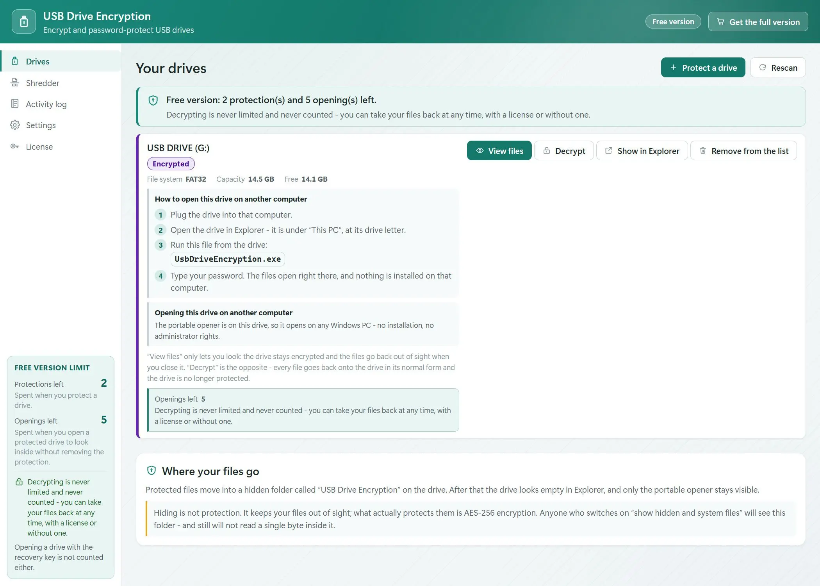Open the Settings page
This screenshot has height=586, width=820.
[x=61, y=125]
